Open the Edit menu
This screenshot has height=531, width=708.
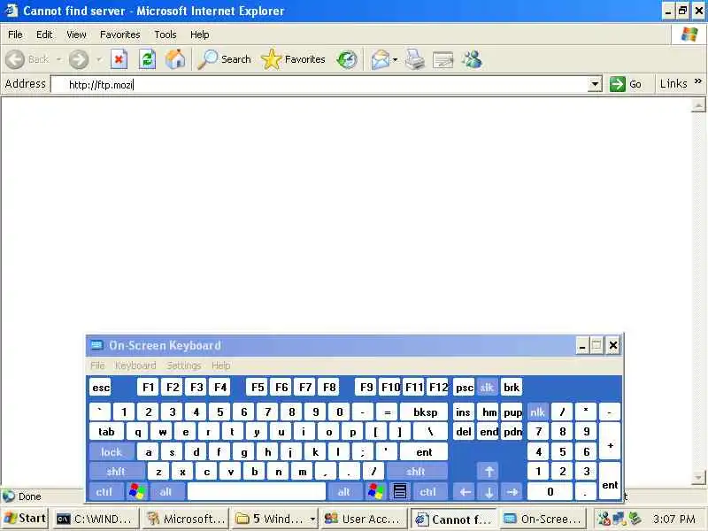[44, 35]
